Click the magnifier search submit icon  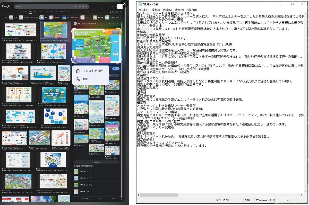point(87,6)
